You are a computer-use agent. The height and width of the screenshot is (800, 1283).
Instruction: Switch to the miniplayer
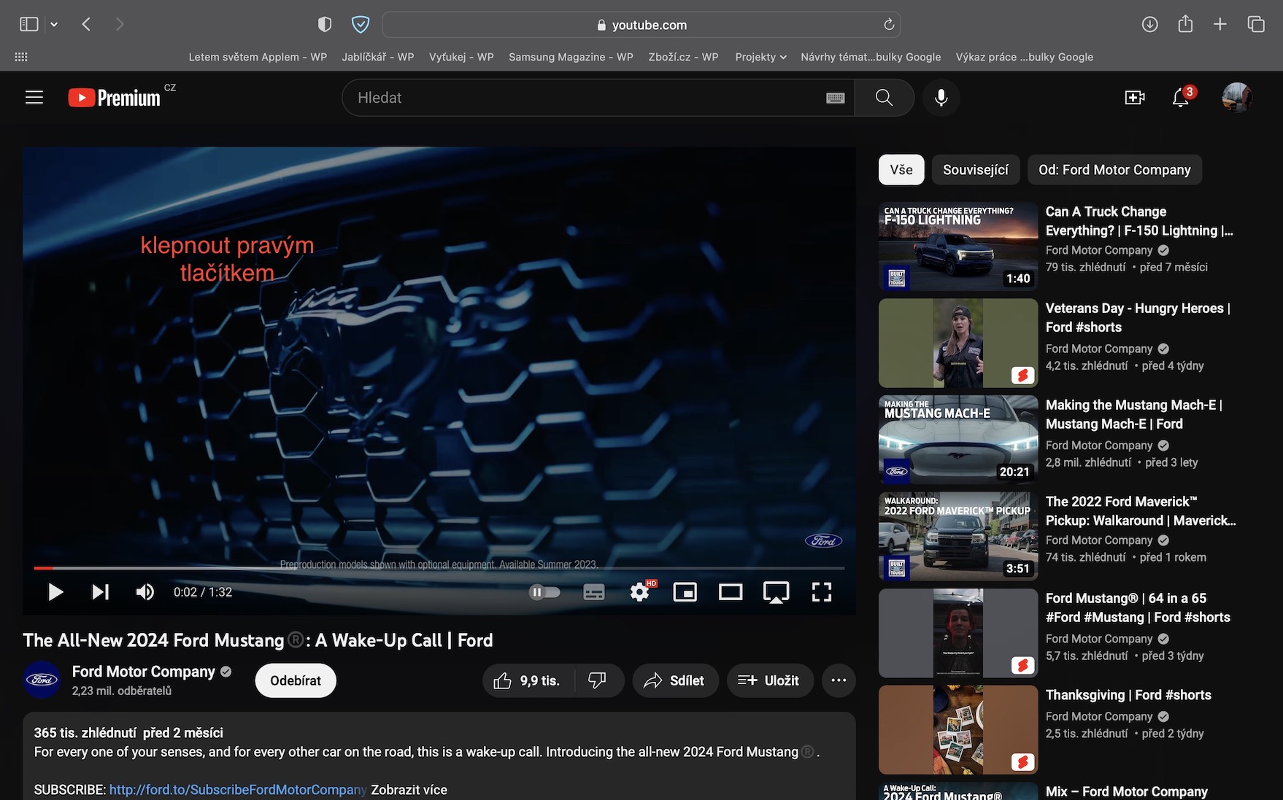click(x=685, y=592)
